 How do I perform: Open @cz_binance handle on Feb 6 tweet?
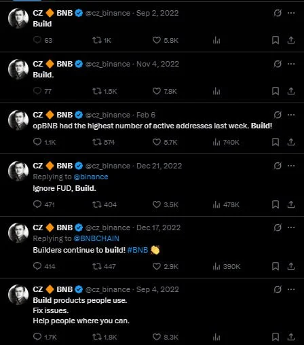pos(108,115)
